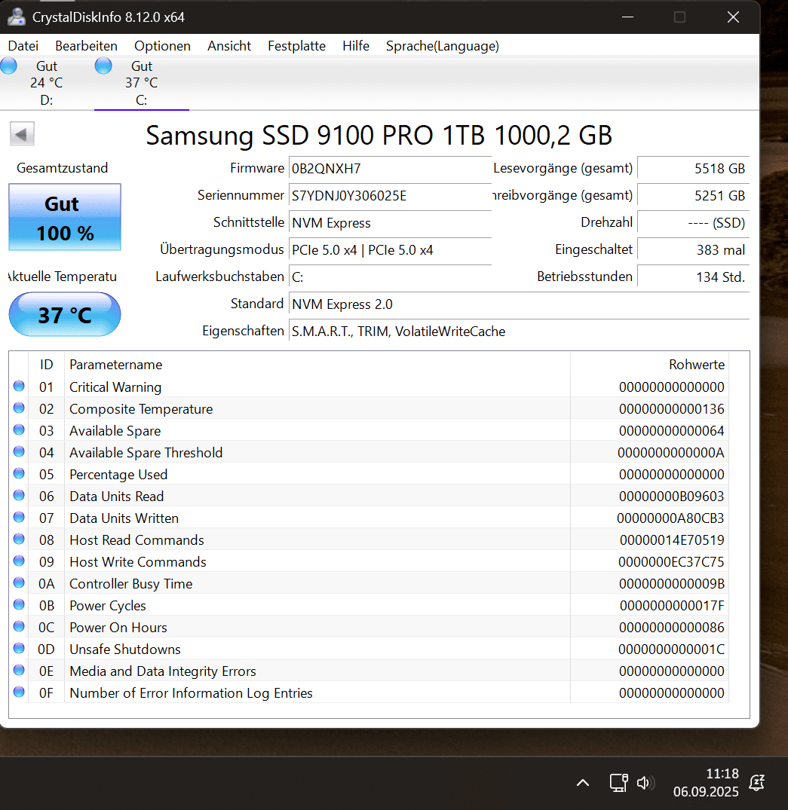The width and height of the screenshot is (788, 810).
Task: Click status orb for Host Write Commands
Action: tap(19, 561)
